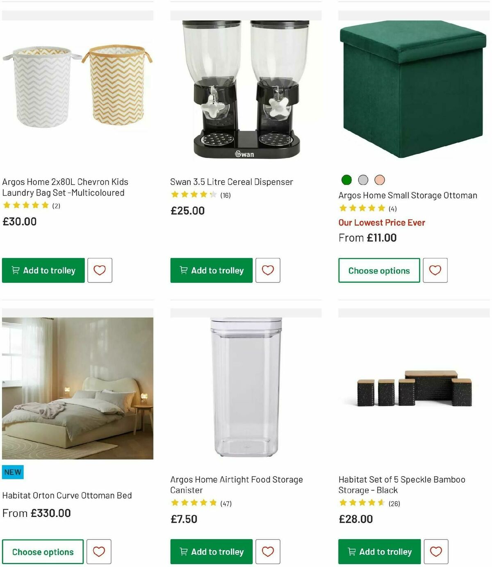Viewport: 492px width, 567px height.
Task: Select the green ottoman colour swatch
Action: (x=346, y=180)
